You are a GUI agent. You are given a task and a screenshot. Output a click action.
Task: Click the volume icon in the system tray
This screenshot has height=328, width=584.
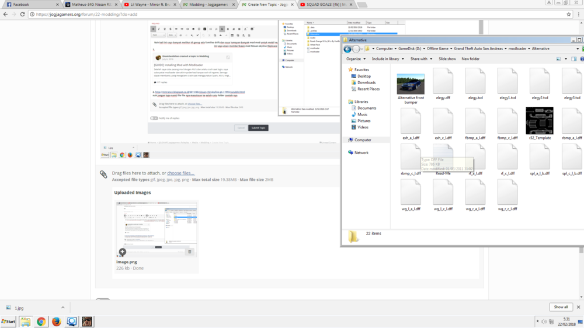(544, 322)
